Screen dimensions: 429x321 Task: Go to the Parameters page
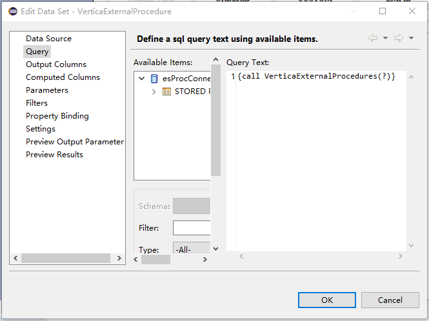tap(47, 90)
